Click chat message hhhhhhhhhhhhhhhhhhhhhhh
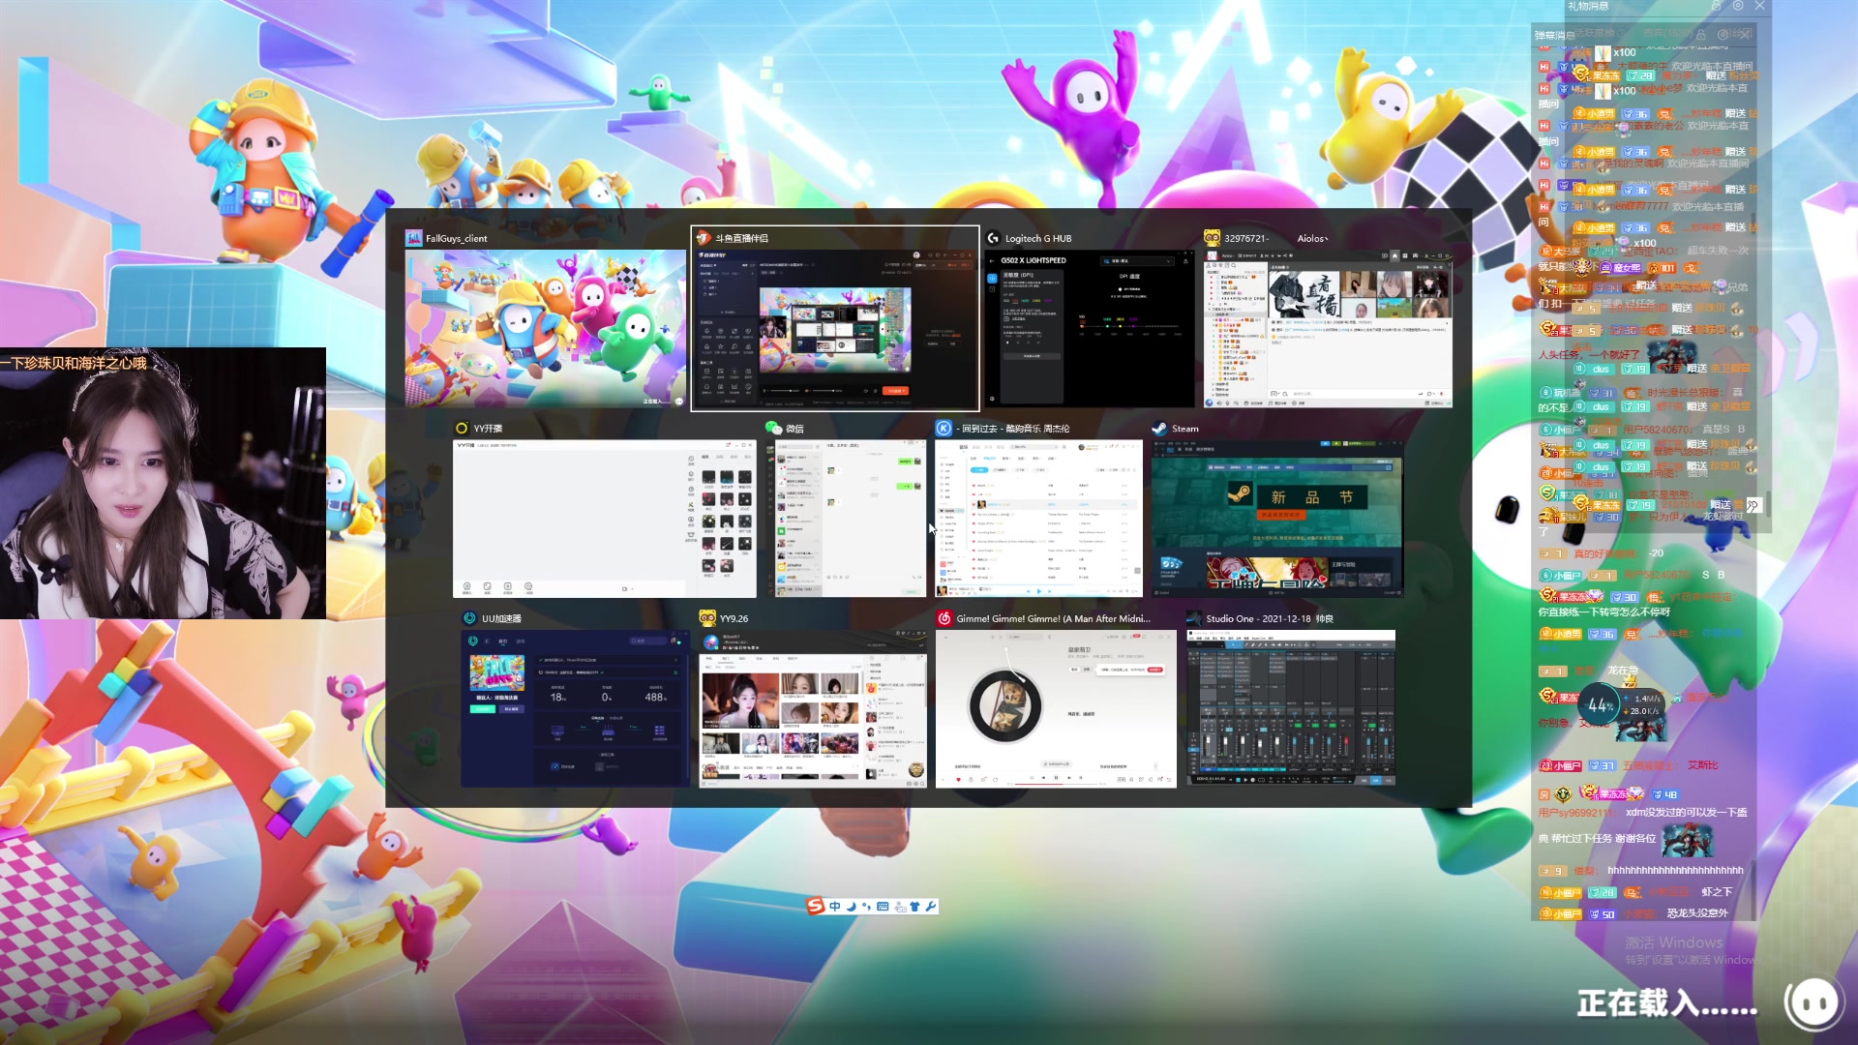The width and height of the screenshot is (1858, 1045). pyautogui.click(x=1675, y=870)
